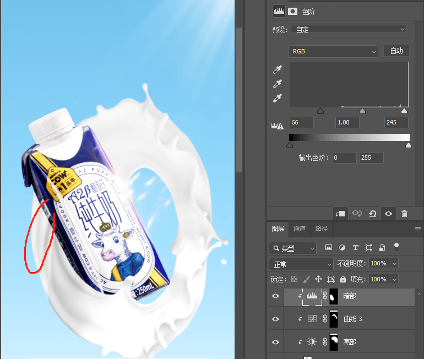Hide the 曲线 3 layer

(275, 319)
